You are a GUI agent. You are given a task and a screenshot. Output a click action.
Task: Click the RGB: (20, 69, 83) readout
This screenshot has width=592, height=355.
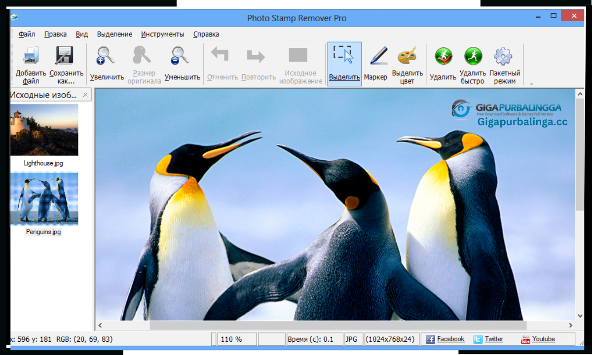(84, 339)
